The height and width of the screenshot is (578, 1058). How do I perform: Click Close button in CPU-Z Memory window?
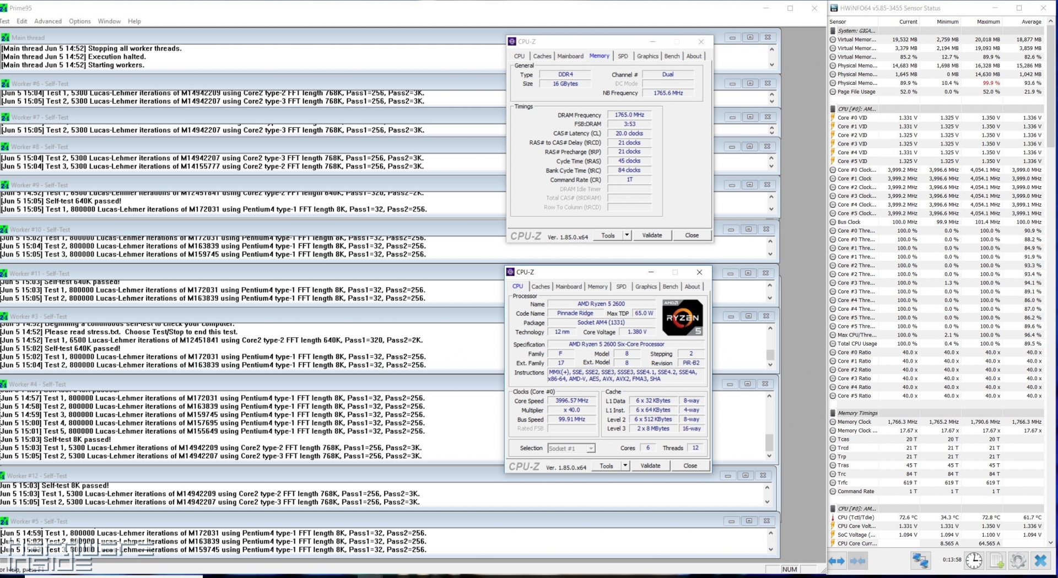692,235
